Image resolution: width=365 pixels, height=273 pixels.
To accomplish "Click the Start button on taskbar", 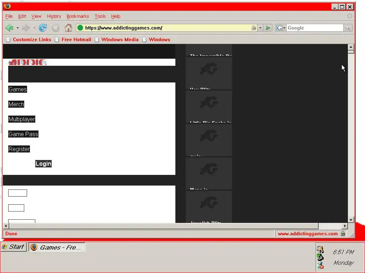I will pos(14,247).
